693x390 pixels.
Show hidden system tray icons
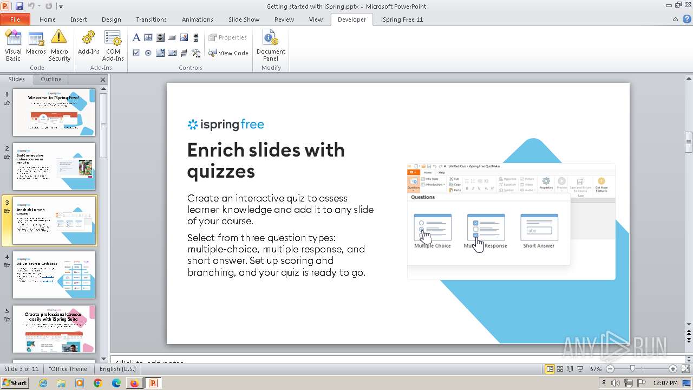604,383
